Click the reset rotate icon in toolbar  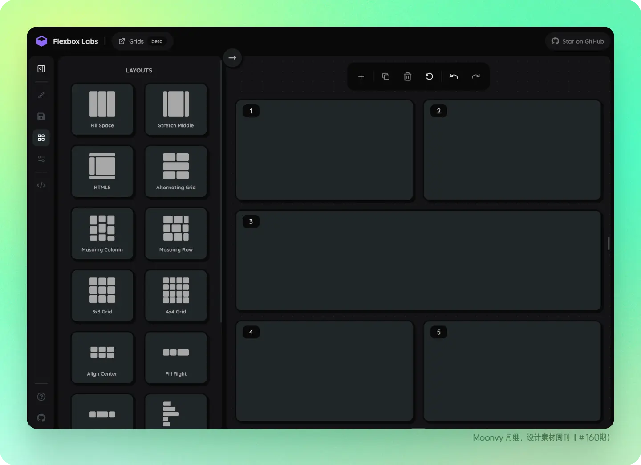click(429, 76)
